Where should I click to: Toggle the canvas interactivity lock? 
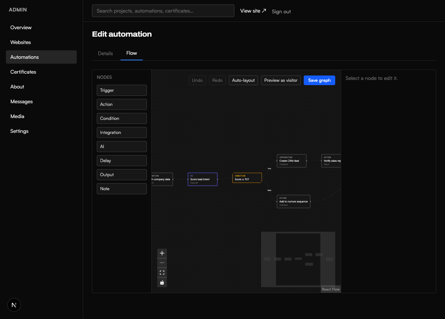tap(162, 282)
